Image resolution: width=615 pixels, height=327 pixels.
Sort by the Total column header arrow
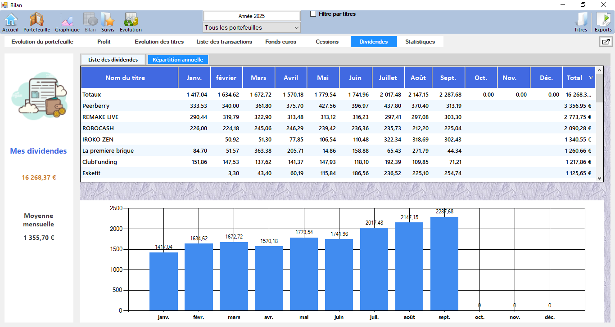tap(591, 78)
